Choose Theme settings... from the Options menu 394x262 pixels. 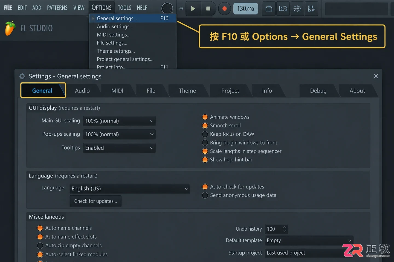pyautogui.click(x=133, y=51)
